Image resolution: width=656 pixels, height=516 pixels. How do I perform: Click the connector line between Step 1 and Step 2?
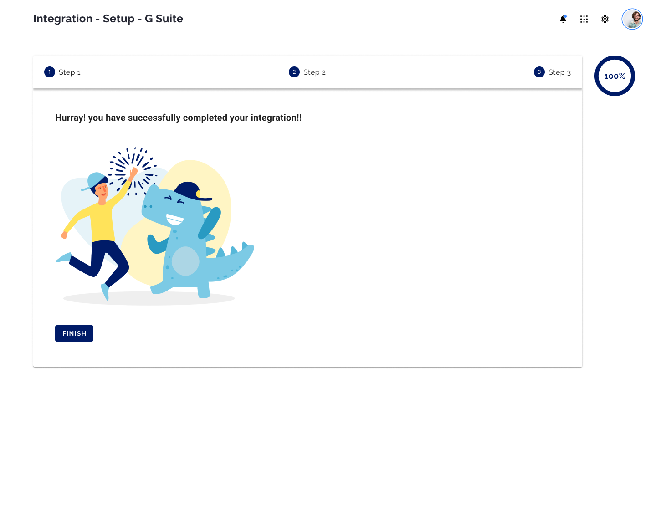point(184,72)
